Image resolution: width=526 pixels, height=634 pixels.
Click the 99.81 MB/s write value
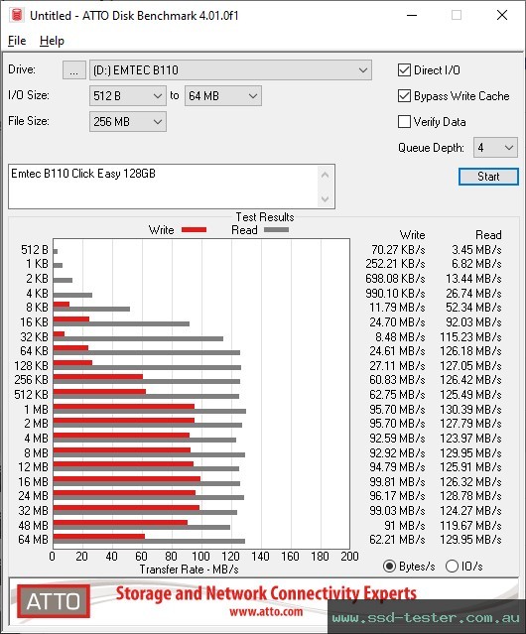397,481
